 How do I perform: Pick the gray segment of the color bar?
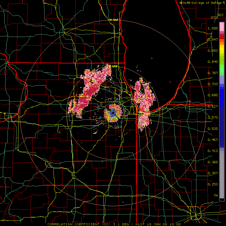[x=222, y=175]
